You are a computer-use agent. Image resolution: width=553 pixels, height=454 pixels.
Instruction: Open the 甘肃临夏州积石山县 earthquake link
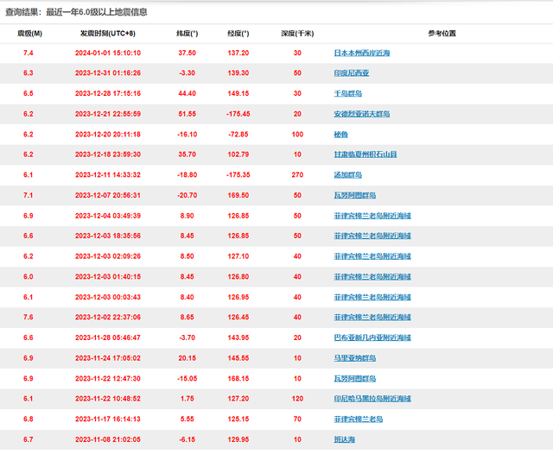coord(365,154)
